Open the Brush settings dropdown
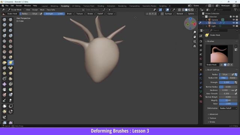 pyautogui.click(x=70, y=14)
